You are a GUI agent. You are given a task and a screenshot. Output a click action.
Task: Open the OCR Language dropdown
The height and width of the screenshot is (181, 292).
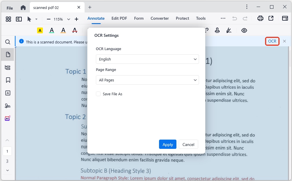[x=147, y=59]
